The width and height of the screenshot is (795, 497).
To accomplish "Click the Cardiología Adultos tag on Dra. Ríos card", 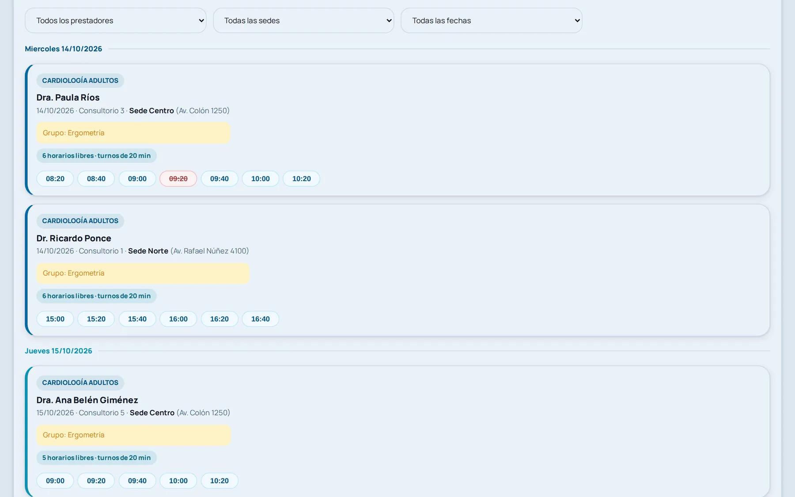I will pos(80,80).
